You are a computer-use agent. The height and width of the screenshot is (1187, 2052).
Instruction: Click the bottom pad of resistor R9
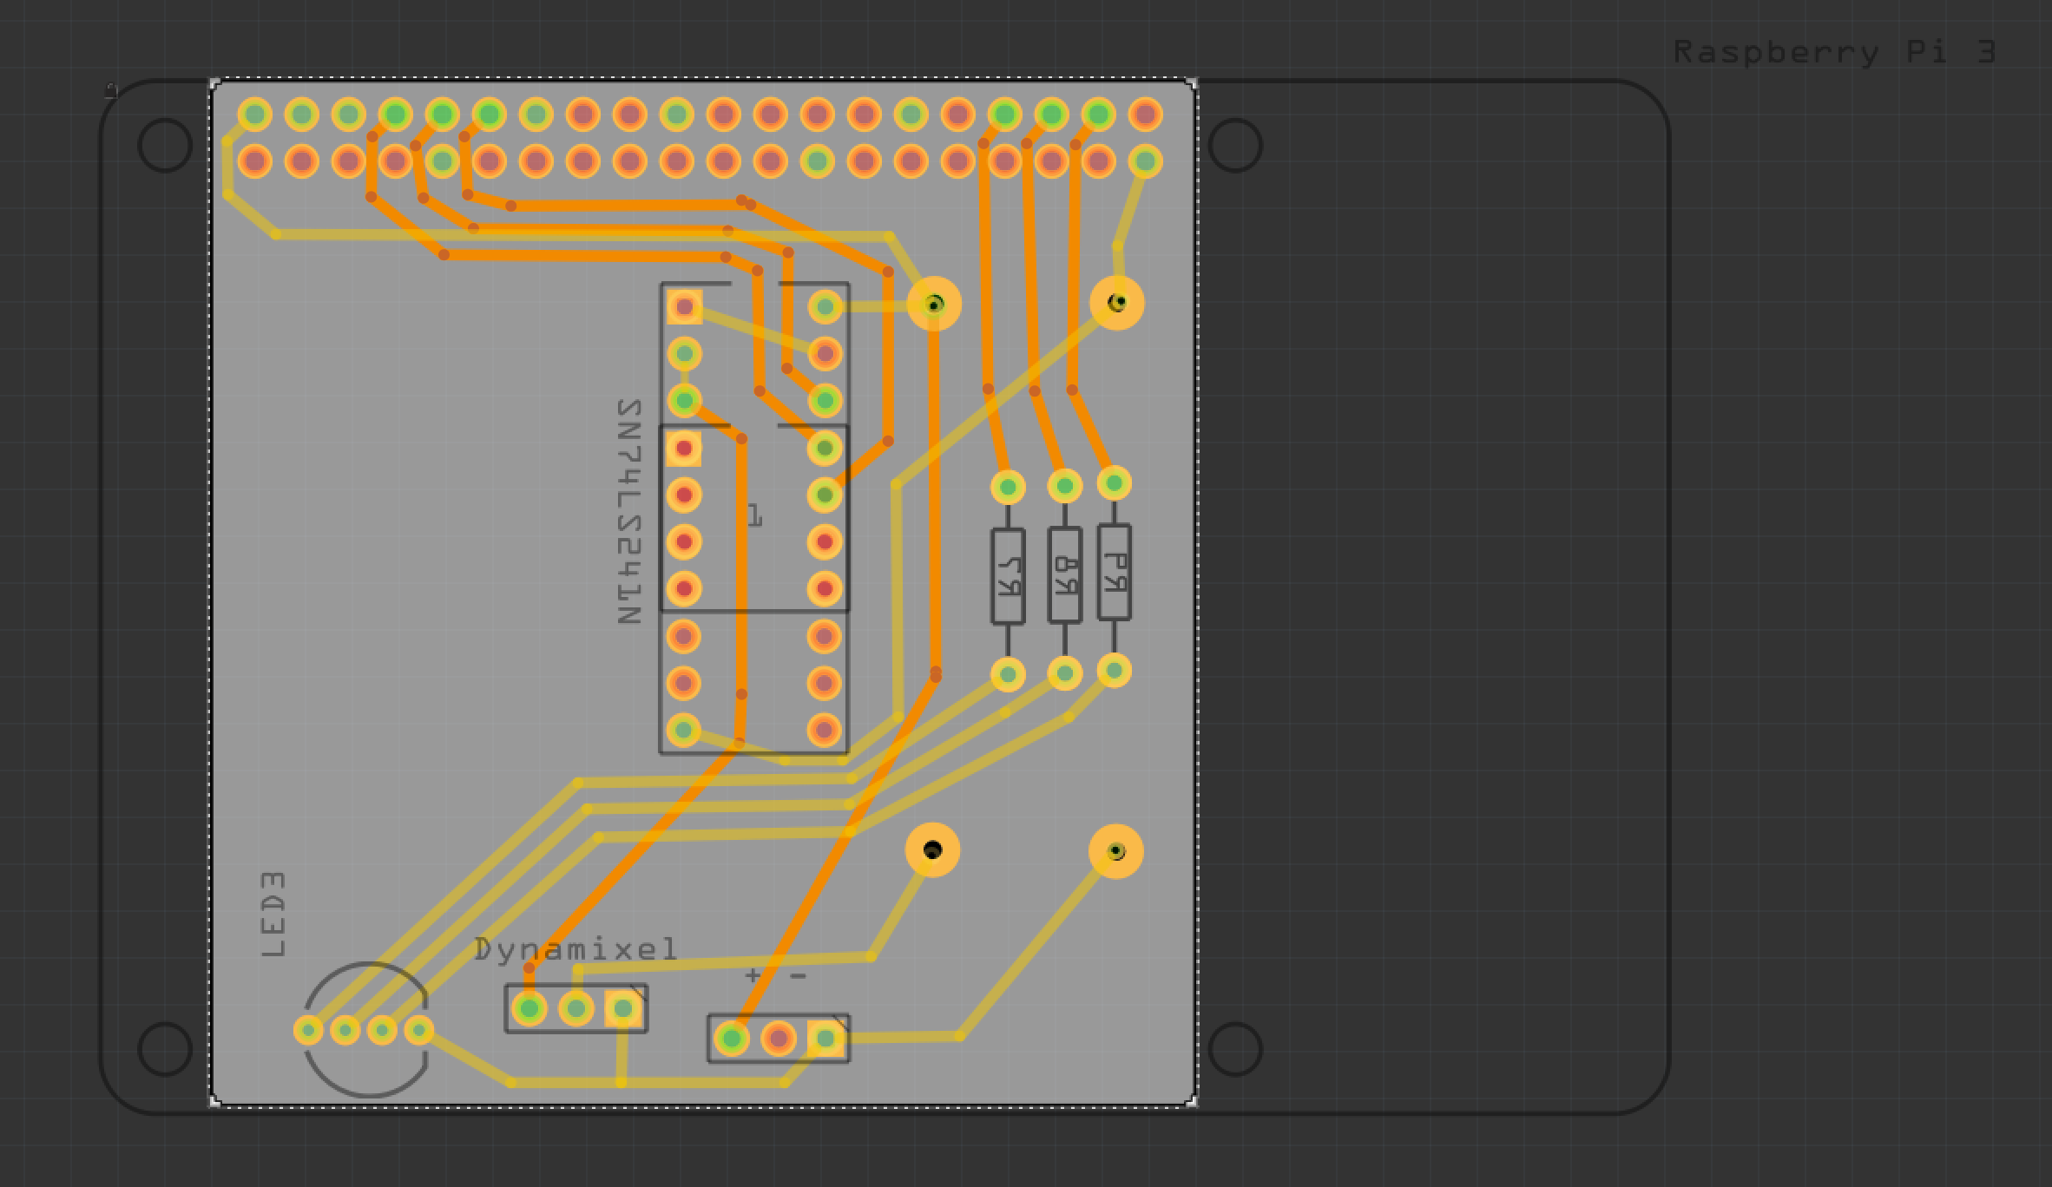click(x=1115, y=670)
